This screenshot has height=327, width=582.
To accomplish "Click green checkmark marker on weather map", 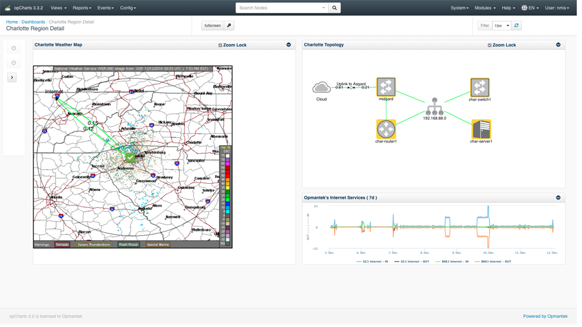I will pyautogui.click(x=131, y=158).
